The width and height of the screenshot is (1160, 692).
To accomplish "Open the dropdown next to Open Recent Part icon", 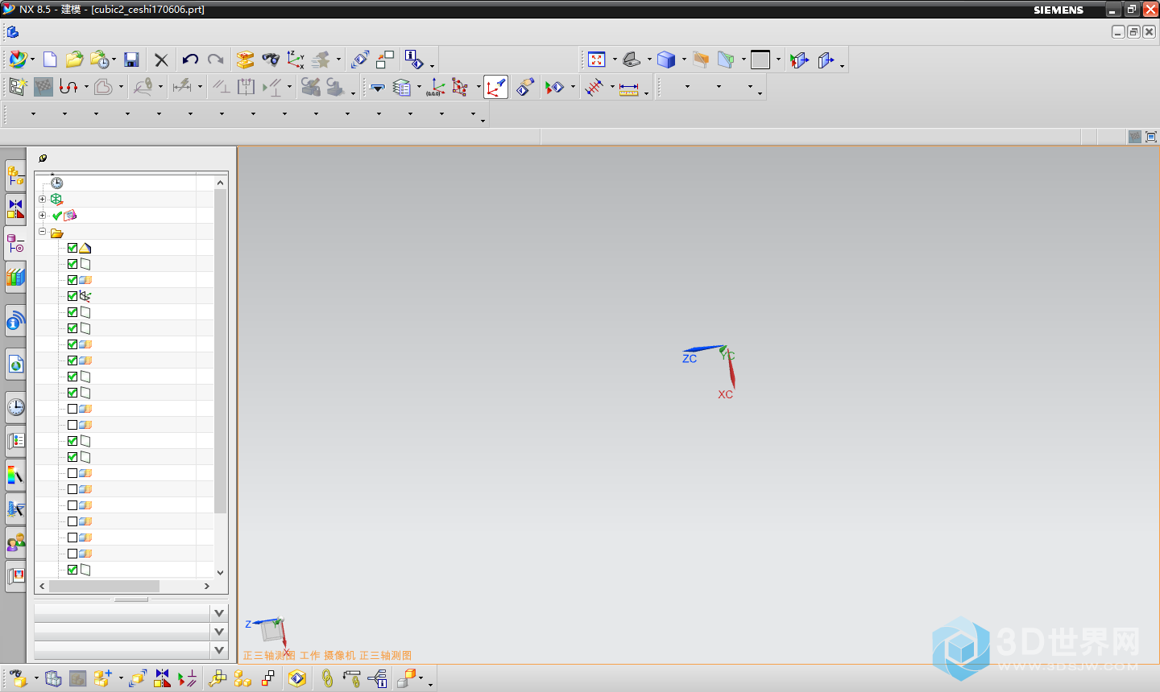I will point(114,60).
